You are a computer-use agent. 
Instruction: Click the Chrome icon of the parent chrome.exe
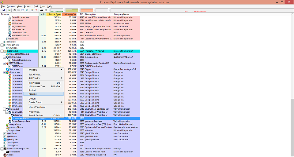tap(7, 72)
